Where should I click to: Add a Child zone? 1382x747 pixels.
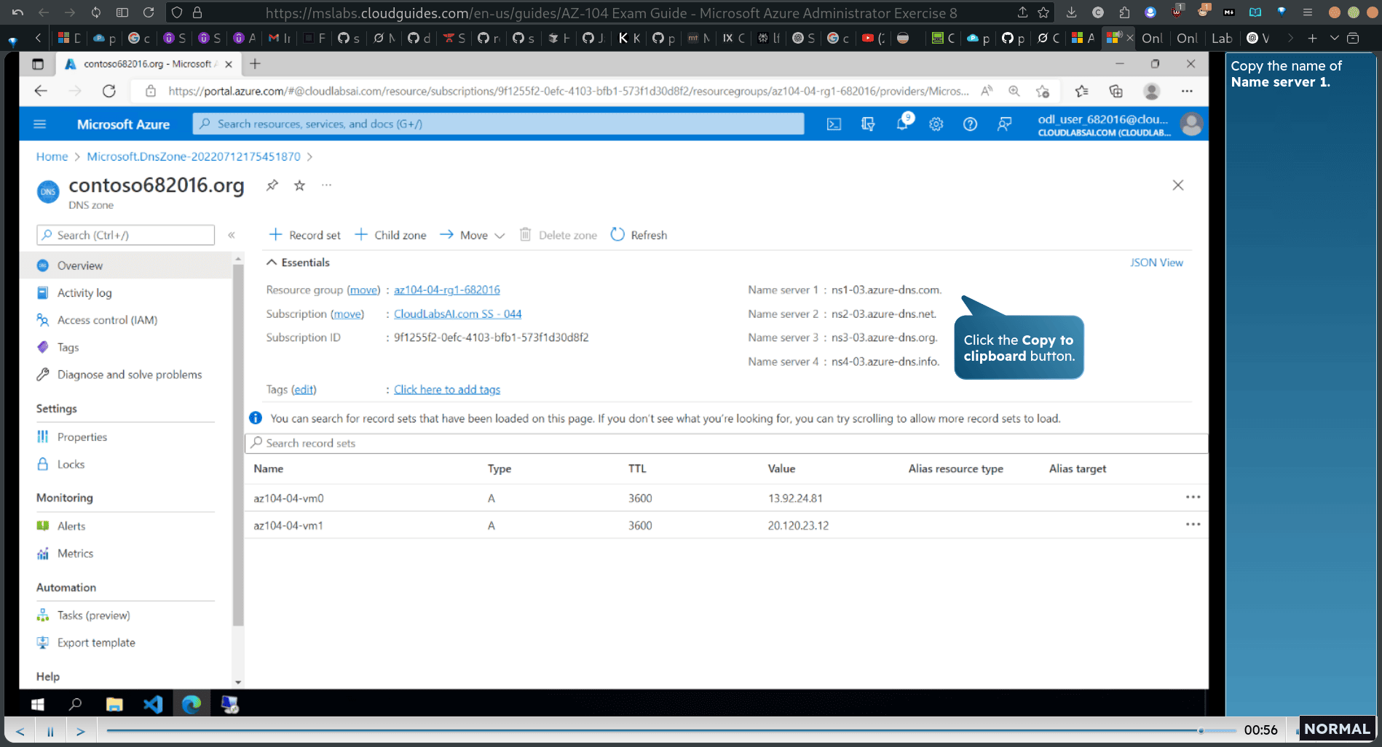pos(390,235)
